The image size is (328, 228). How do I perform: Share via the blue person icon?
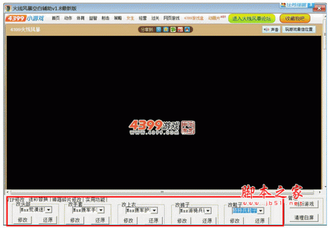pyautogui.click(x=187, y=29)
